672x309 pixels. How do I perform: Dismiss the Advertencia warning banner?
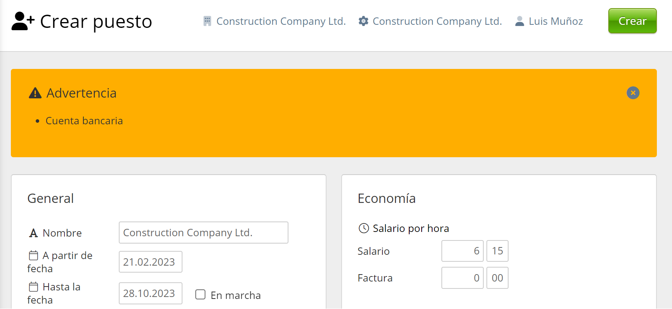click(633, 93)
